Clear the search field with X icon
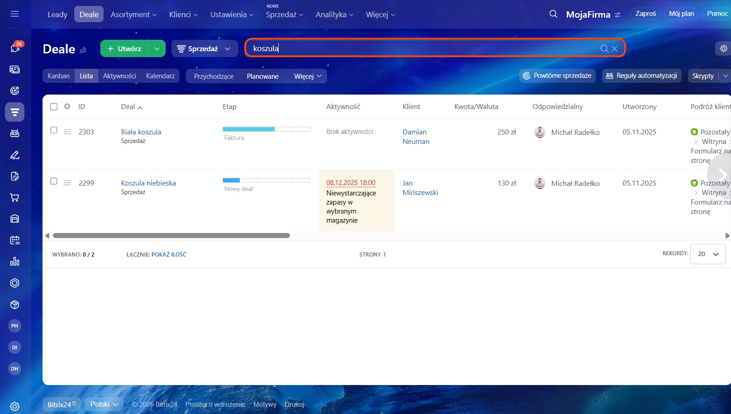The image size is (731, 414). [x=614, y=48]
